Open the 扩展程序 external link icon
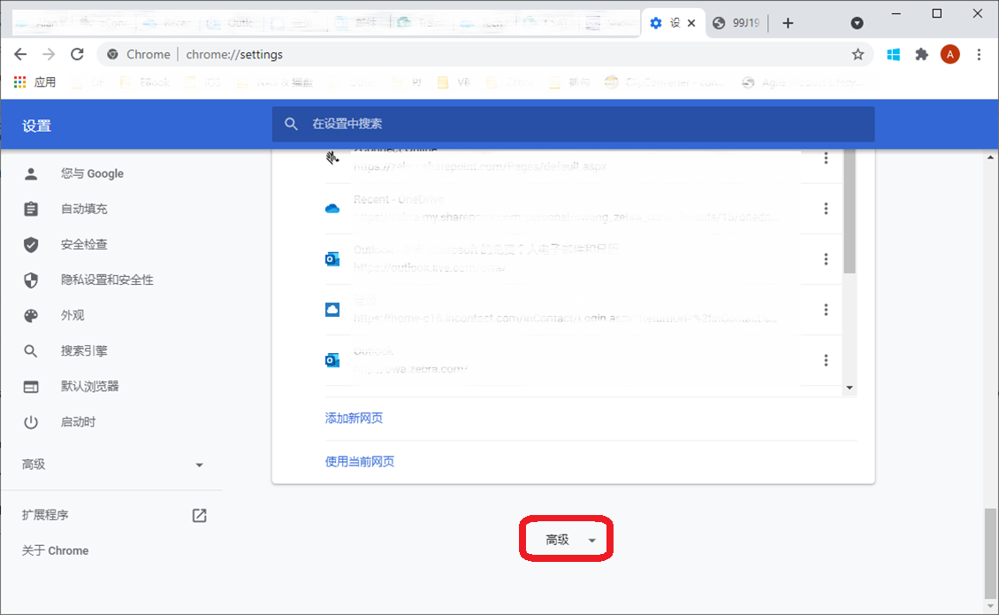999x615 pixels. point(200,516)
